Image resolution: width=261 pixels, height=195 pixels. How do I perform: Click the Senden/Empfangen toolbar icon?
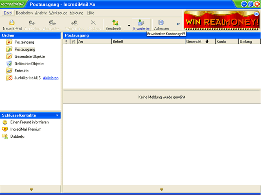click(115, 23)
